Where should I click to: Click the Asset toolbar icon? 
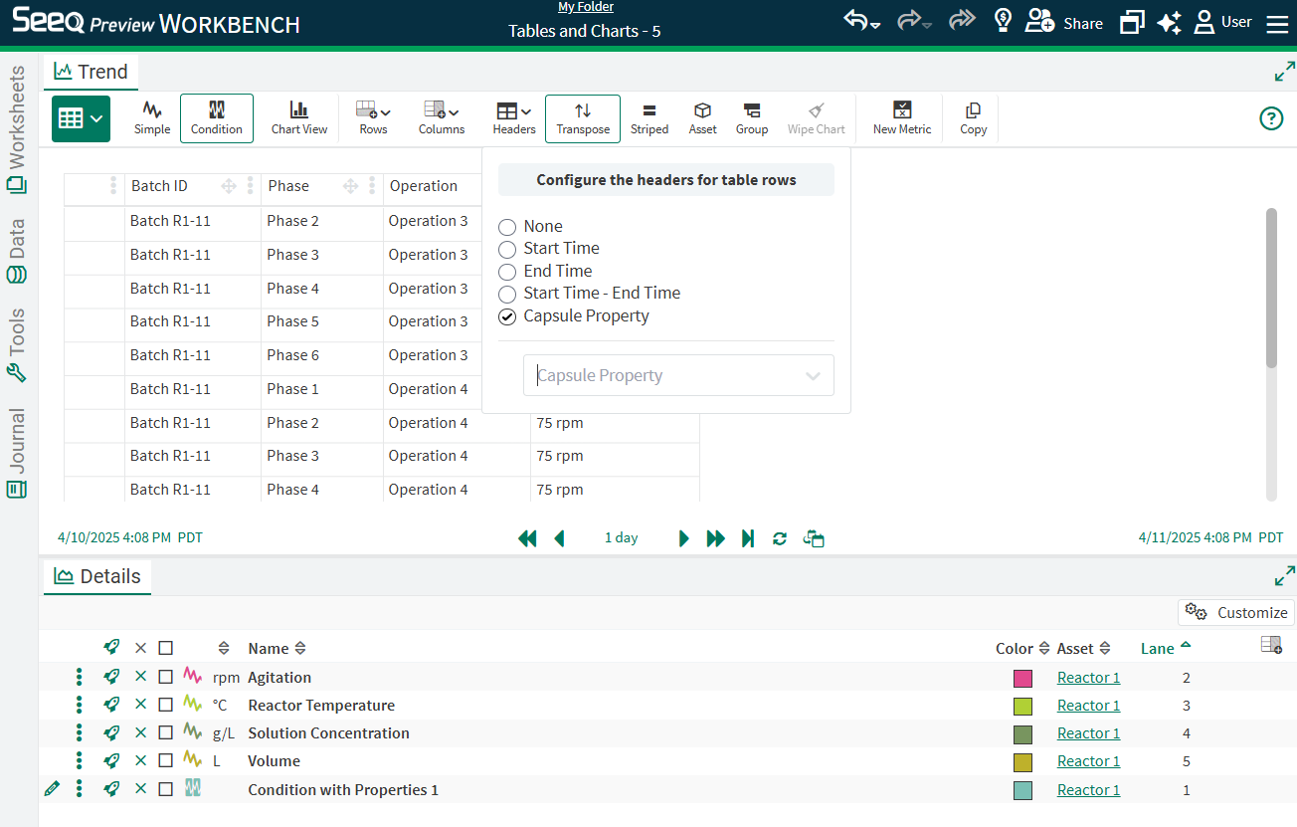coord(702,117)
